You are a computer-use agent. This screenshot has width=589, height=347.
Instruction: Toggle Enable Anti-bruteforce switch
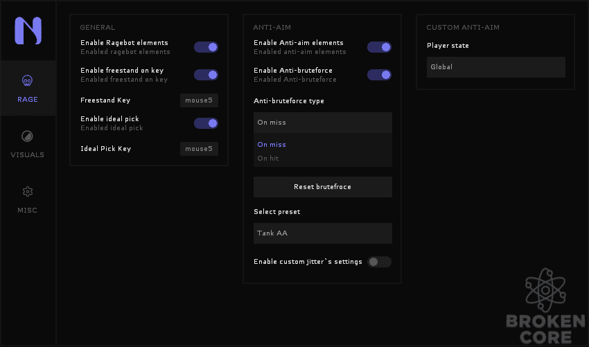pyautogui.click(x=379, y=75)
